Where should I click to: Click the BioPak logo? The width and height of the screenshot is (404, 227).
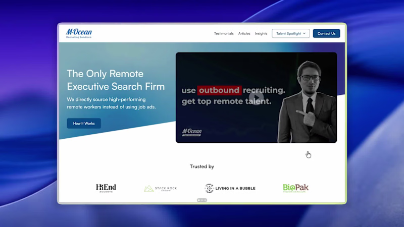pyautogui.click(x=295, y=188)
